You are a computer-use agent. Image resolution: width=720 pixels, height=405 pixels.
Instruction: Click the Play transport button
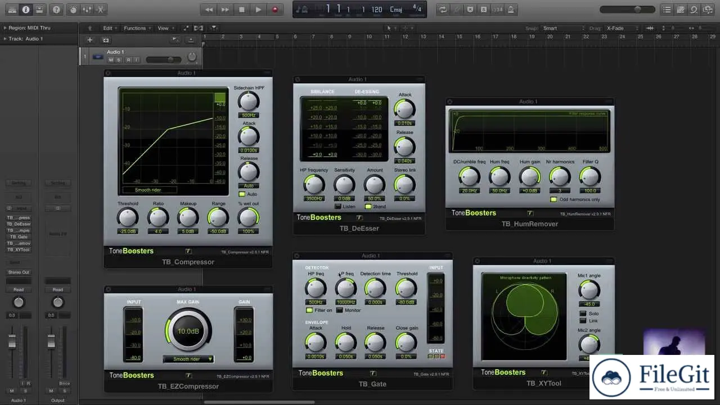point(258,10)
